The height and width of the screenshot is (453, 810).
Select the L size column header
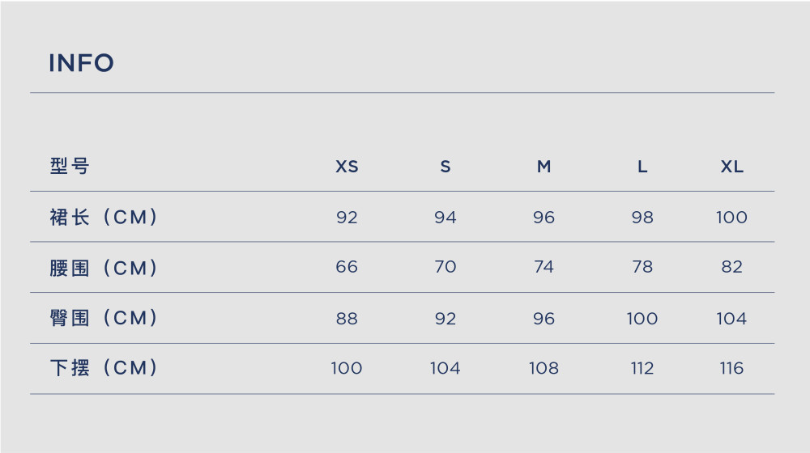point(642,167)
